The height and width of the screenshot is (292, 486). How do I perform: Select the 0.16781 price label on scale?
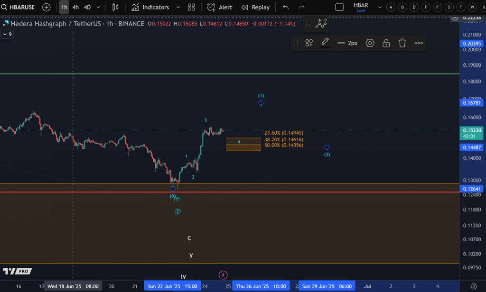point(472,103)
